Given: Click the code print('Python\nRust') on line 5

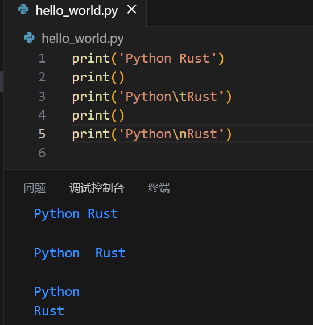Looking at the screenshot, I should tap(152, 134).
